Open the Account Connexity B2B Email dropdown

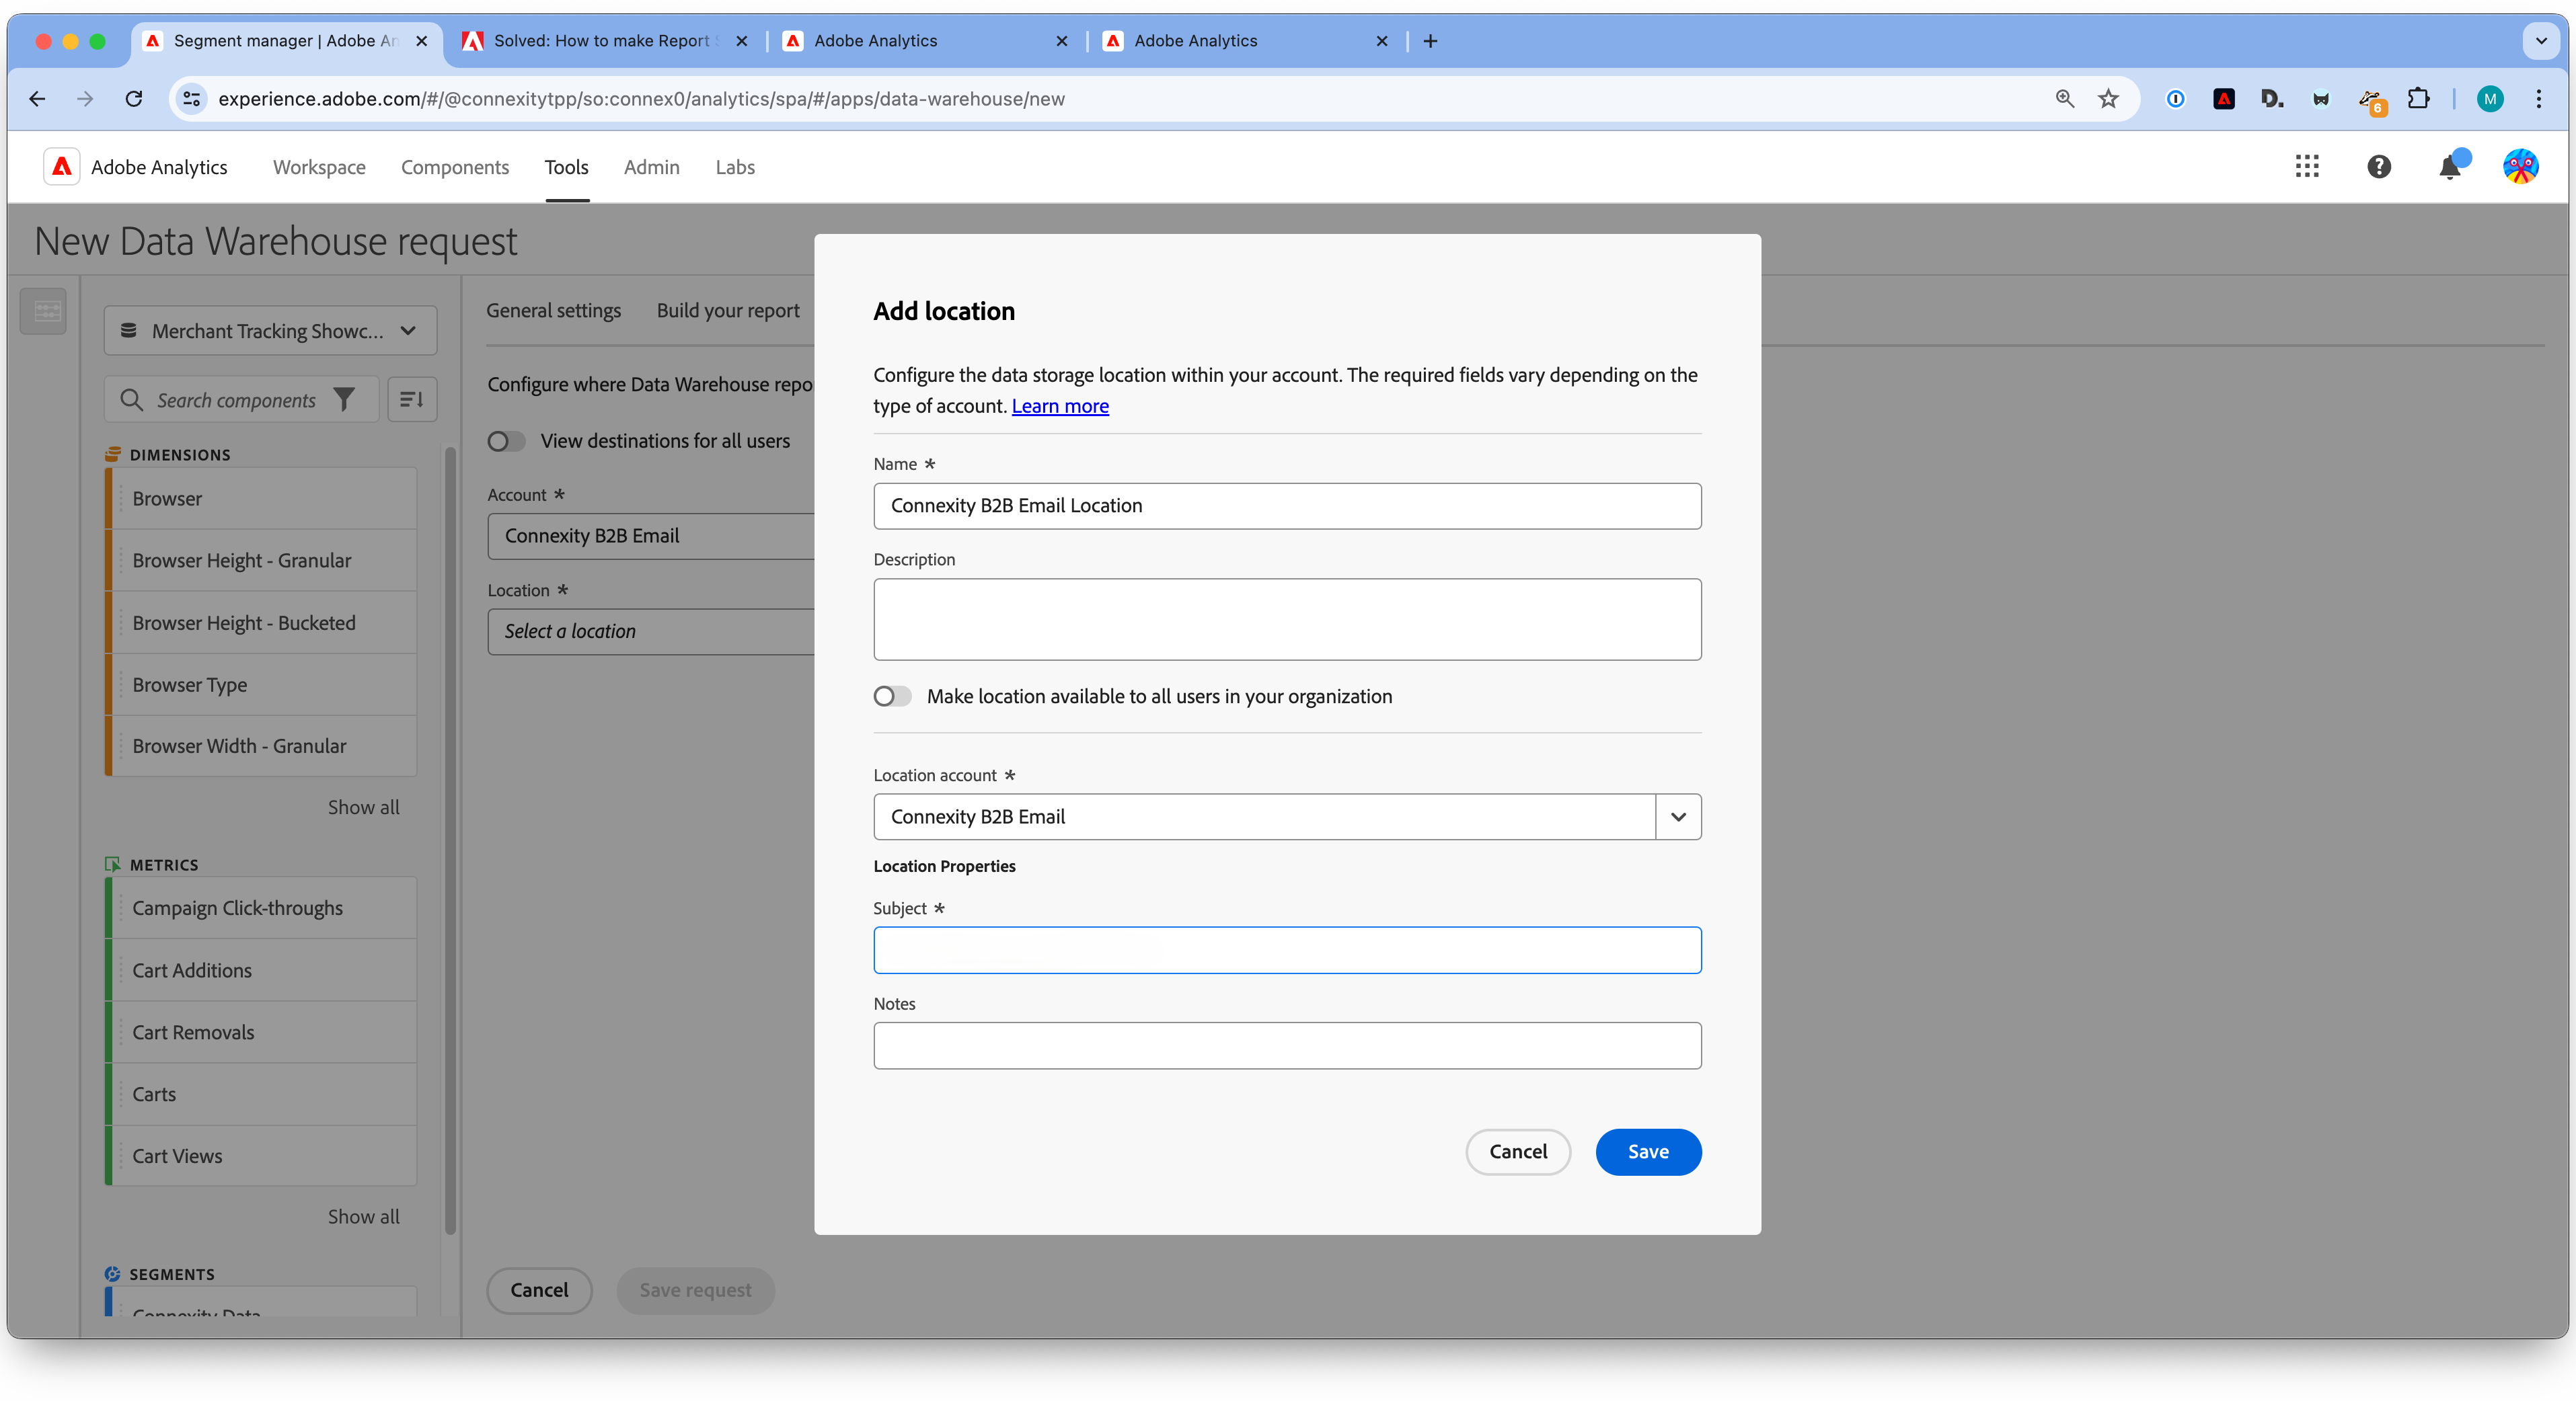pyautogui.click(x=651, y=536)
